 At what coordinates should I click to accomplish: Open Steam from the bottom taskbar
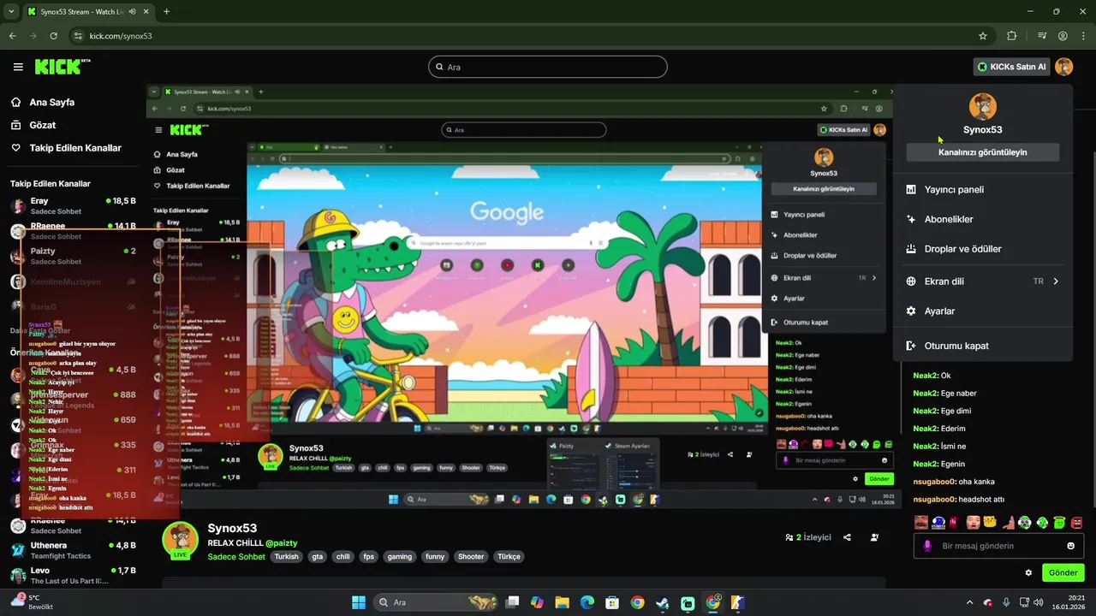click(662, 602)
